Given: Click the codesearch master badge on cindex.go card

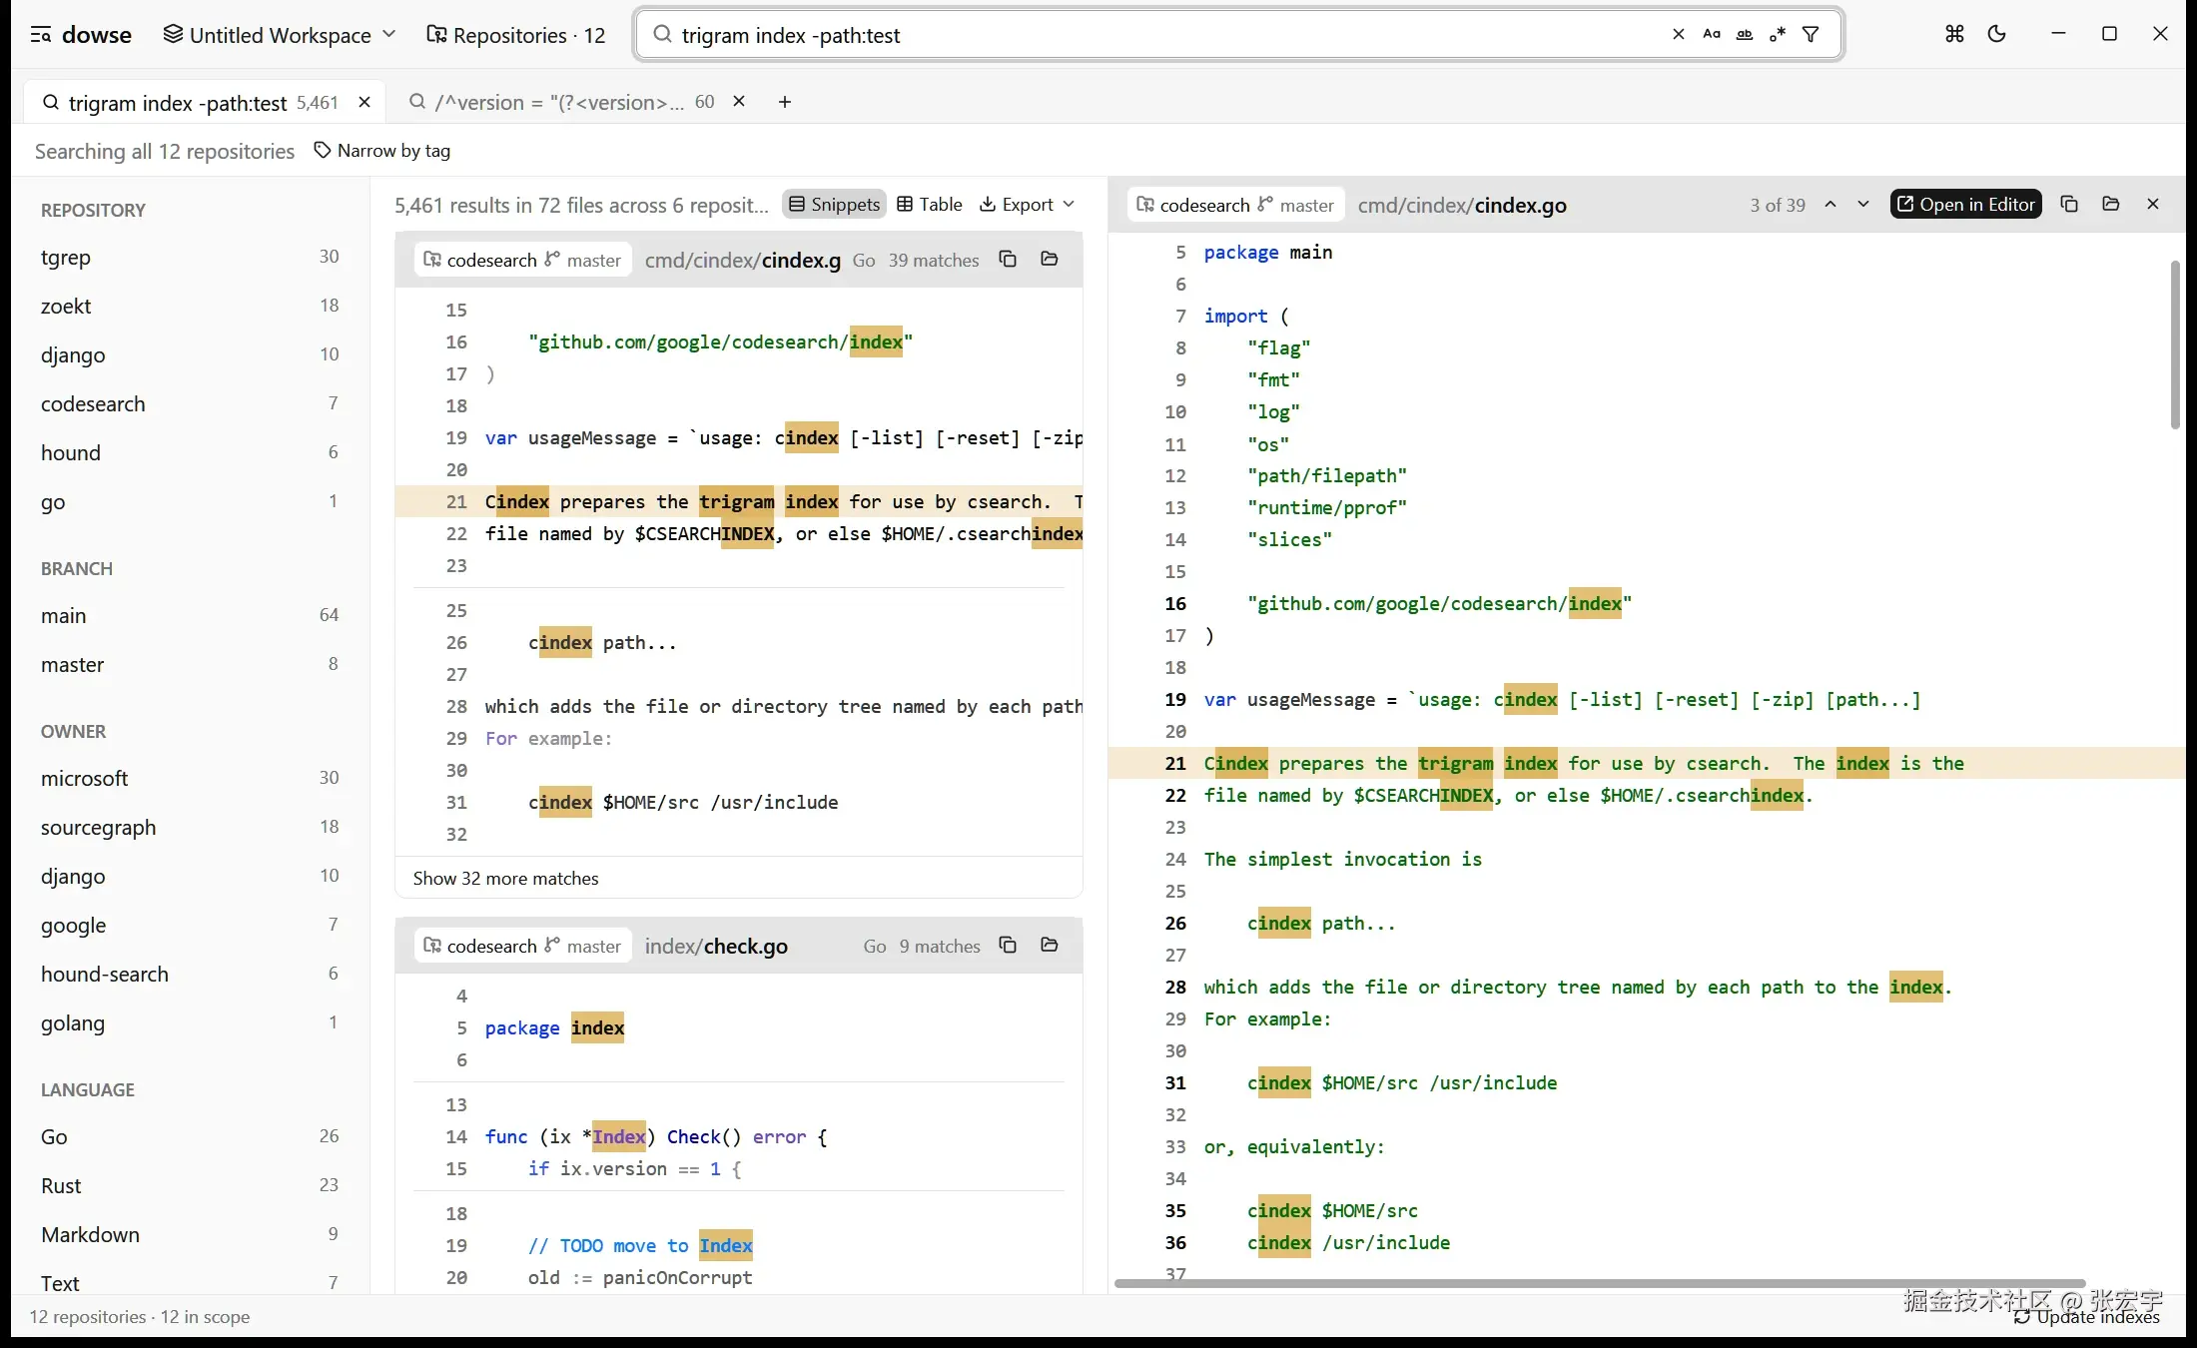Looking at the screenshot, I should click(x=523, y=260).
